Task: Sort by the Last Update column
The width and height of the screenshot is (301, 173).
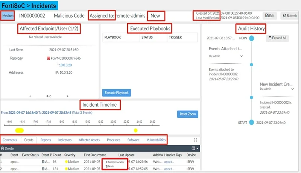Action: [x=126, y=155]
